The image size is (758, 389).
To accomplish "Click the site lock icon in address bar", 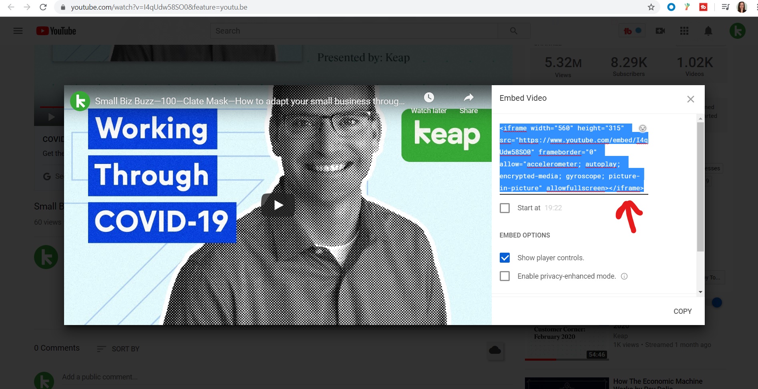I will coord(63,7).
